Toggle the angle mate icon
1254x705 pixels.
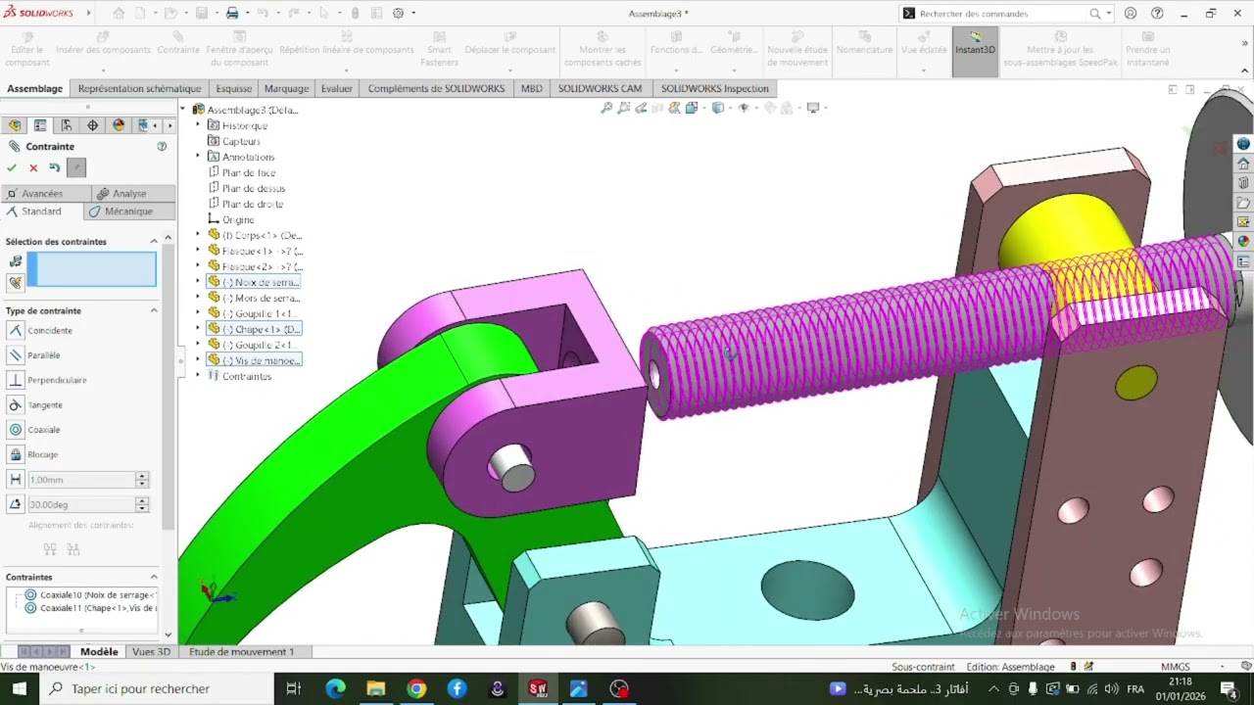(16, 504)
